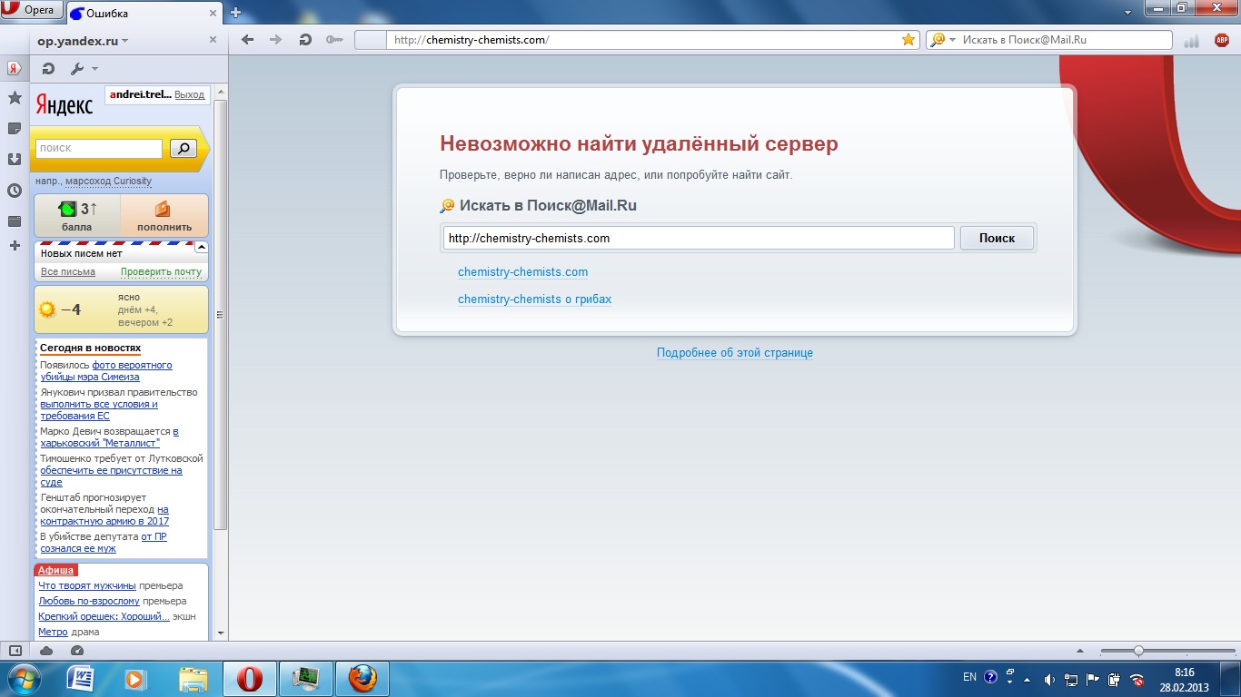Adjust the zoom slider in status bar
Screen dimensions: 1241x697
1138,651
